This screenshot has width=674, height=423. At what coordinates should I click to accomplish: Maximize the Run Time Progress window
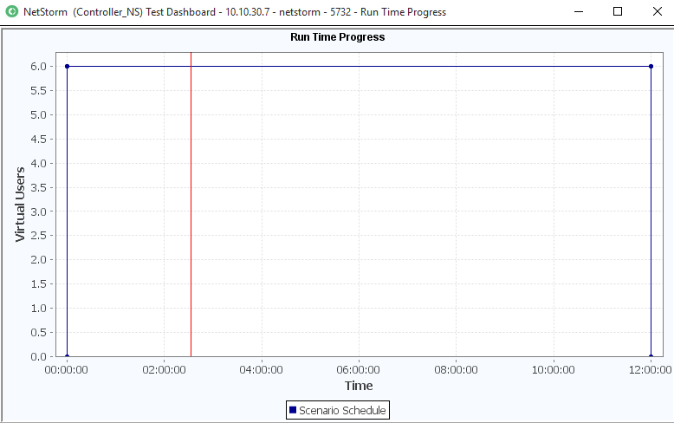click(x=618, y=11)
